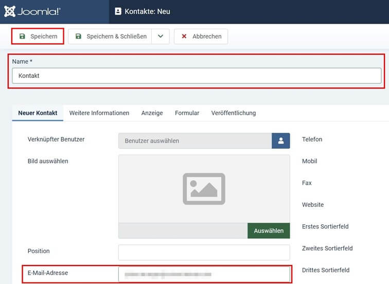
Task: Click into the Position input field
Action: (x=204, y=253)
